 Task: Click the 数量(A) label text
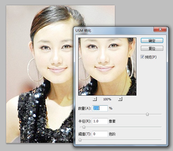pyautogui.click(x=85, y=108)
